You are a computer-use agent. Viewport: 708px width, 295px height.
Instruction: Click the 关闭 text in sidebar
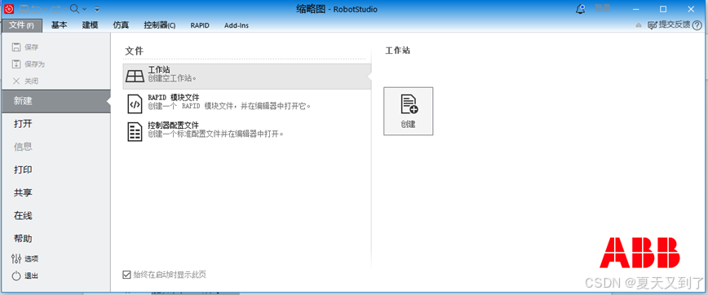[32, 81]
